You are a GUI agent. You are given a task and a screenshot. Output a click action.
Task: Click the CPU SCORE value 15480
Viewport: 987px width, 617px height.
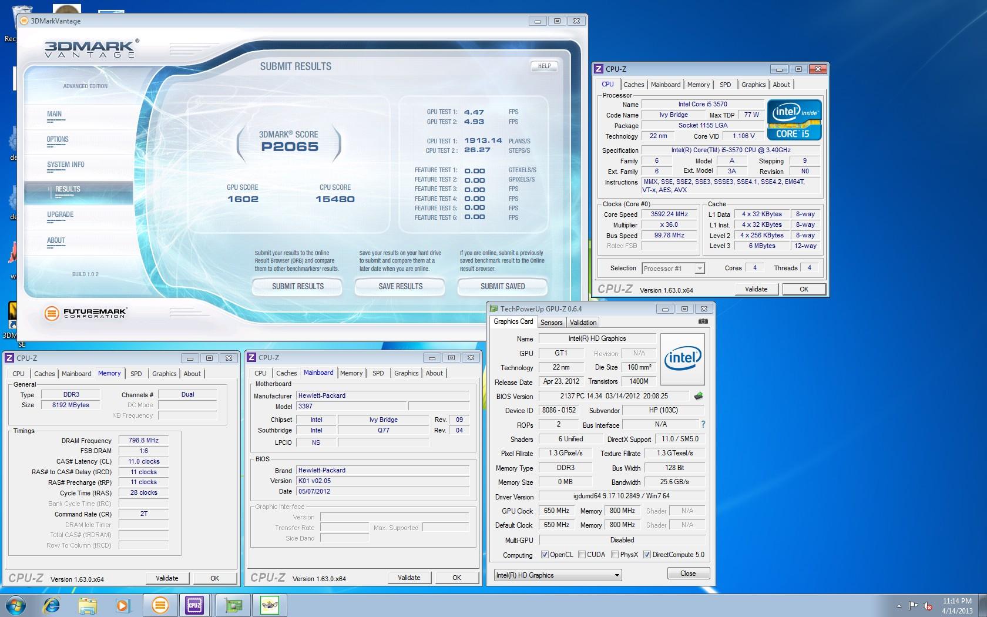click(335, 199)
